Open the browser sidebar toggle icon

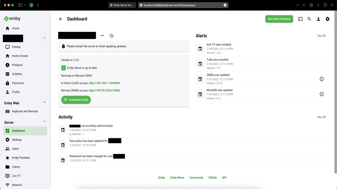click(20, 5)
